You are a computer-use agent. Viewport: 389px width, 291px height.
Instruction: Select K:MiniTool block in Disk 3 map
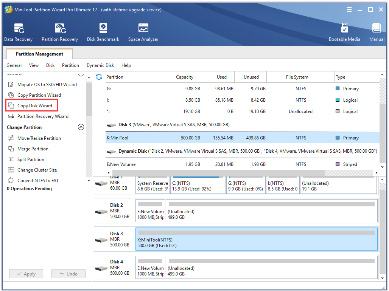coord(257,239)
